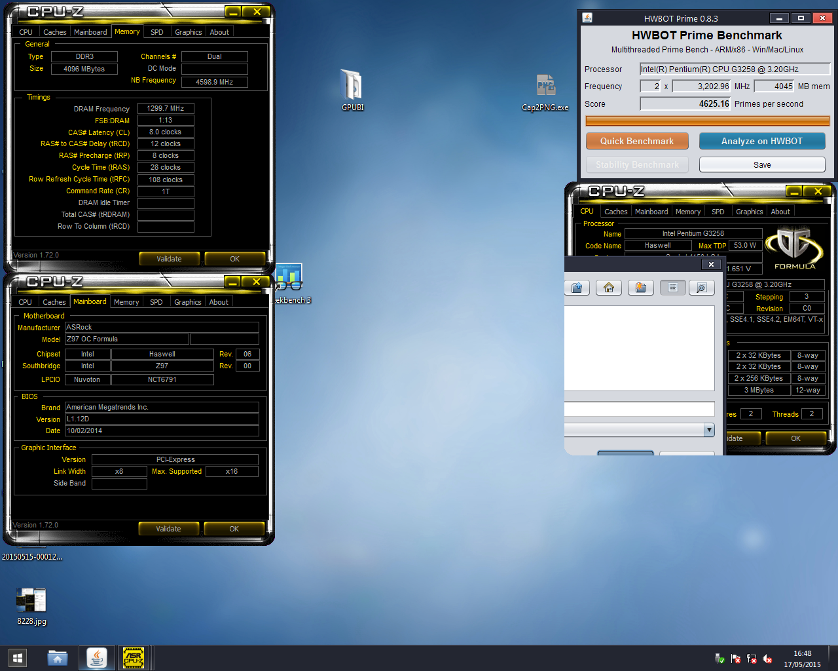Screen dimensions: 838x671
Task: Minimize the Mainboard CPU-Z window
Action: (232, 282)
